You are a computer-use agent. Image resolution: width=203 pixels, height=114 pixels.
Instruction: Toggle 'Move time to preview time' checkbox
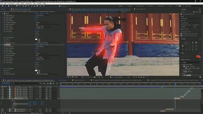click(x=181, y=36)
